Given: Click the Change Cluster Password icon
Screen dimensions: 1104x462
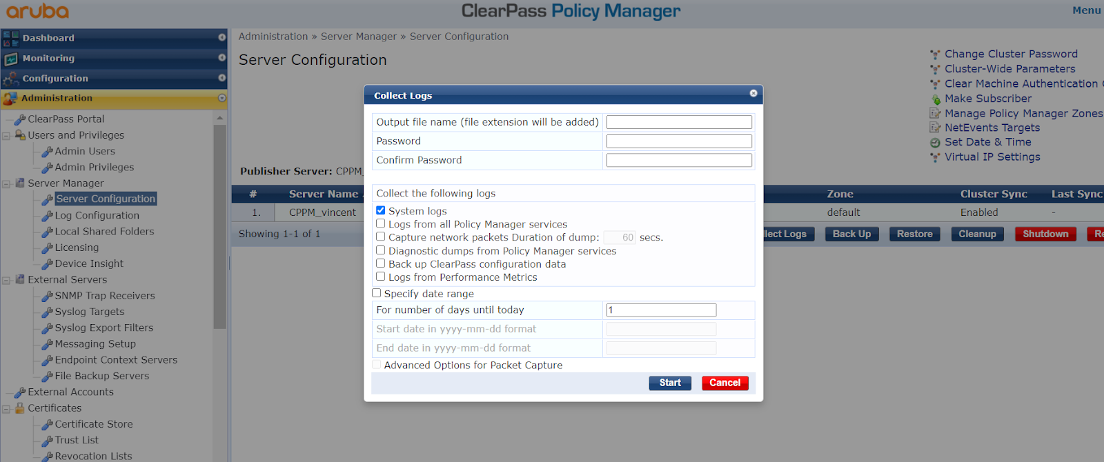Looking at the screenshot, I should (x=935, y=54).
